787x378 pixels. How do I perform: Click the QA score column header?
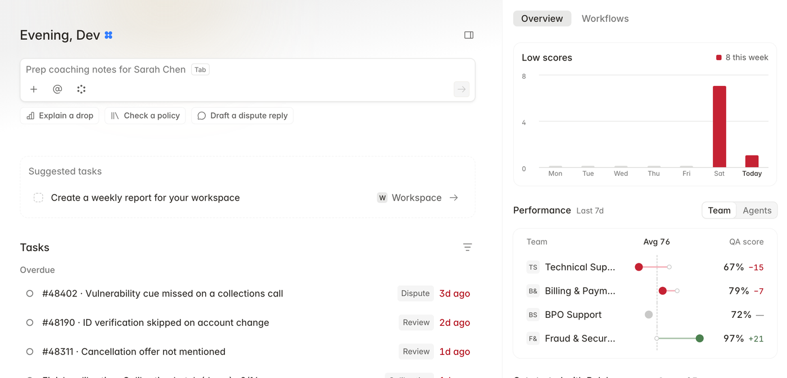(x=746, y=242)
